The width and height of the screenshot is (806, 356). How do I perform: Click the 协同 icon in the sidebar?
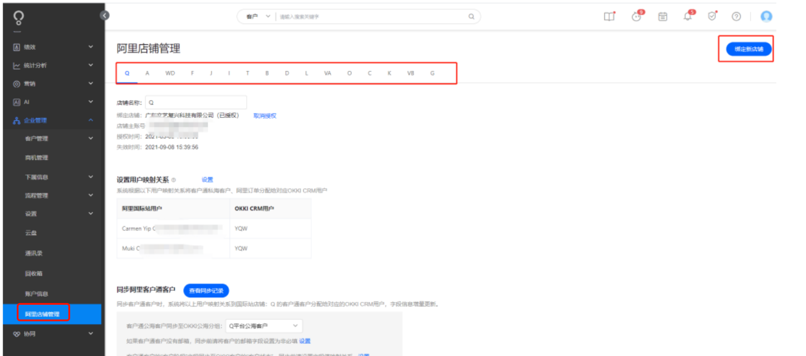coord(17,334)
